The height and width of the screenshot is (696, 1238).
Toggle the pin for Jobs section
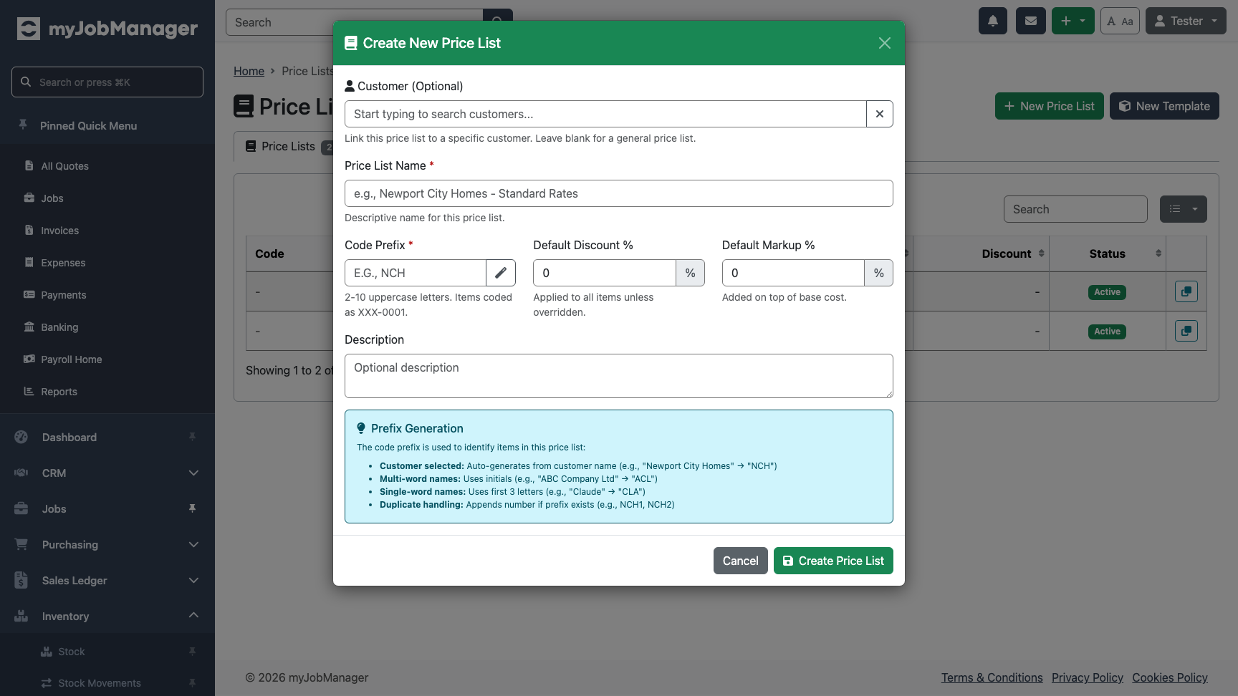(192, 508)
